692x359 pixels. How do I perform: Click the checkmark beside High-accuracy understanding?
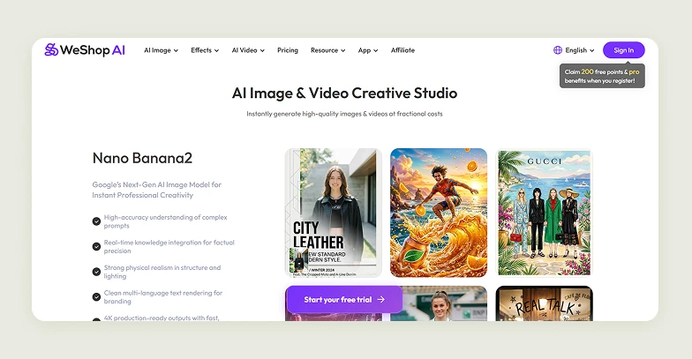(96, 221)
